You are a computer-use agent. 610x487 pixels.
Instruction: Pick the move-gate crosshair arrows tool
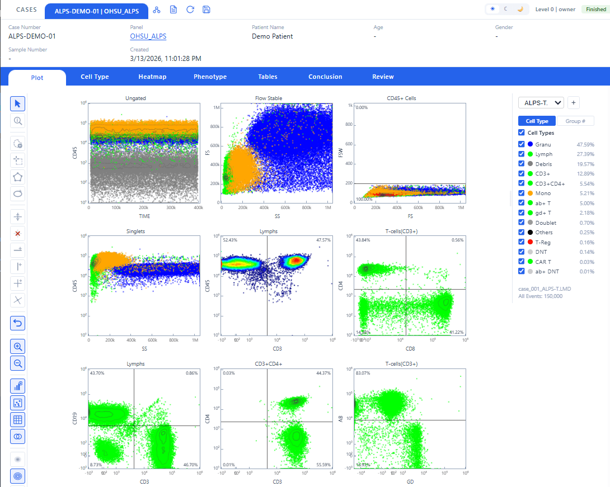coord(17,217)
